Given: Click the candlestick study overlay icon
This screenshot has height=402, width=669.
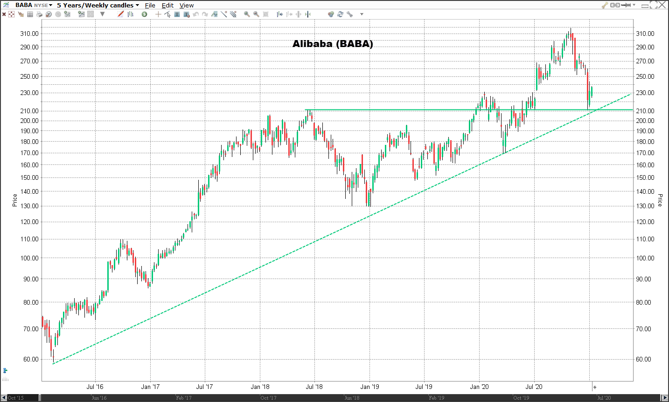Looking at the screenshot, I should [215, 14].
